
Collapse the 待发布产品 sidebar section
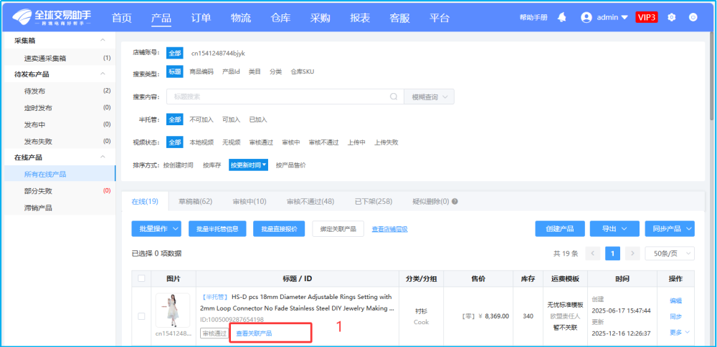[x=103, y=74]
